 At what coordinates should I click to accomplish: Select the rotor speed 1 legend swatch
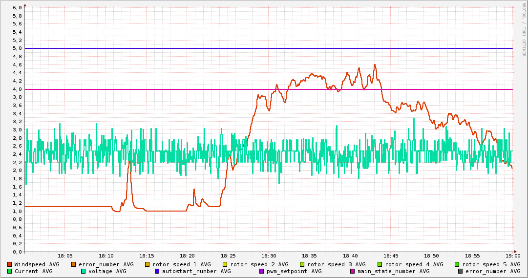148,264
